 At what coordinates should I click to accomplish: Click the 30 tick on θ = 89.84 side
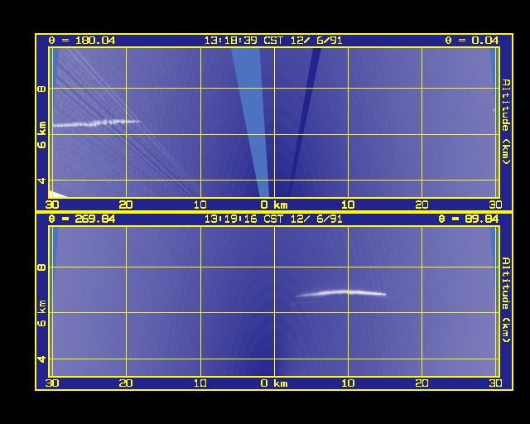pyautogui.click(x=495, y=383)
